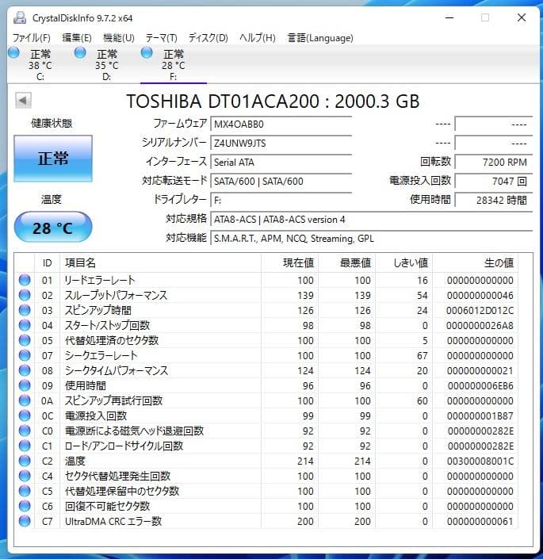This screenshot has height=559, width=543.
Task: Open the 編集(E) menu
Action: 77,38
